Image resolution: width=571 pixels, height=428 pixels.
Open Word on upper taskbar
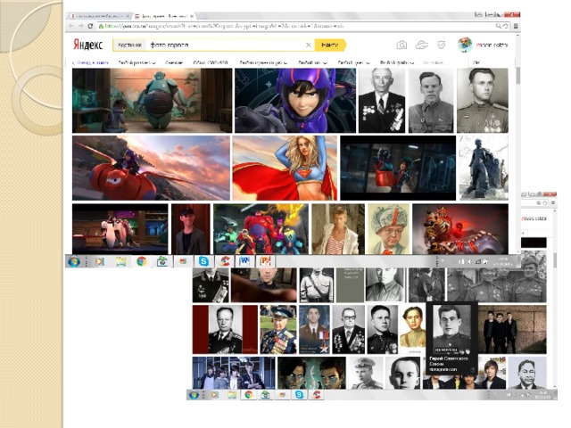pyautogui.click(x=244, y=261)
